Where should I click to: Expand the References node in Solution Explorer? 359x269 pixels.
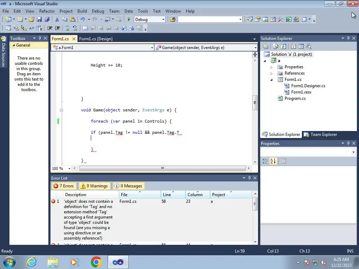tap(272, 74)
